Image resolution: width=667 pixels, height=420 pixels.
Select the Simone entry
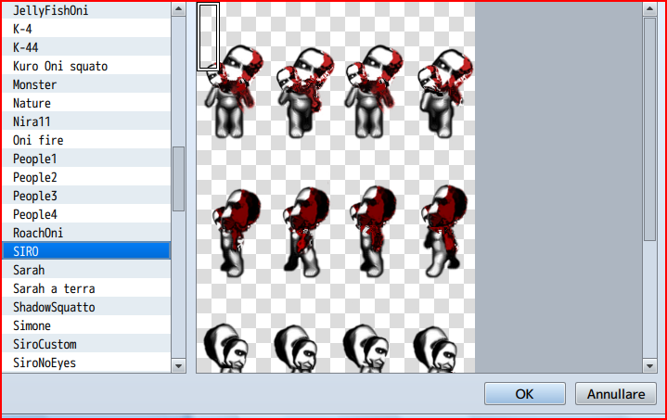(x=86, y=325)
